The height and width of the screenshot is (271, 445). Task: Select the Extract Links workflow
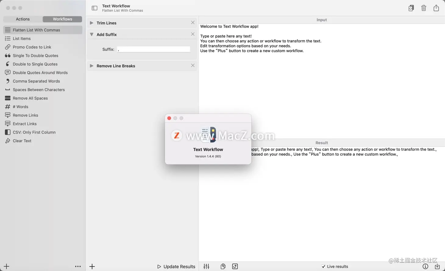(43, 124)
